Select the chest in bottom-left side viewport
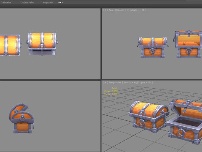This screenshot has height=152, width=202. (x=22, y=119)
